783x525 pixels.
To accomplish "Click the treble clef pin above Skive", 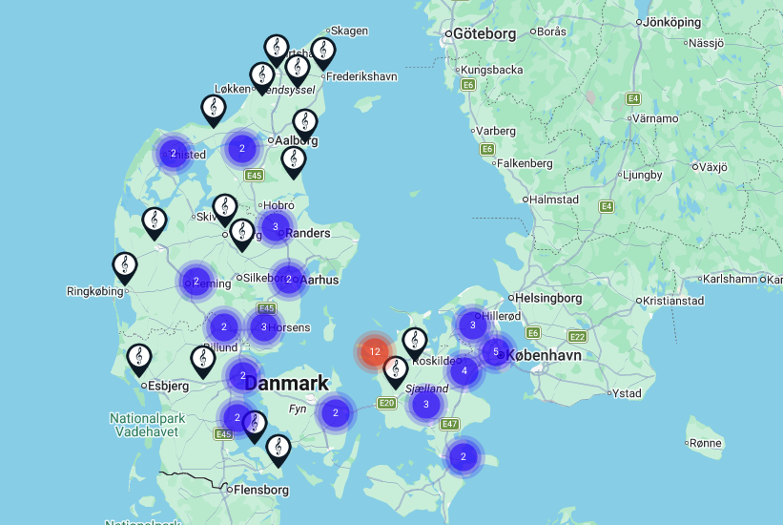I will point(224,208).
